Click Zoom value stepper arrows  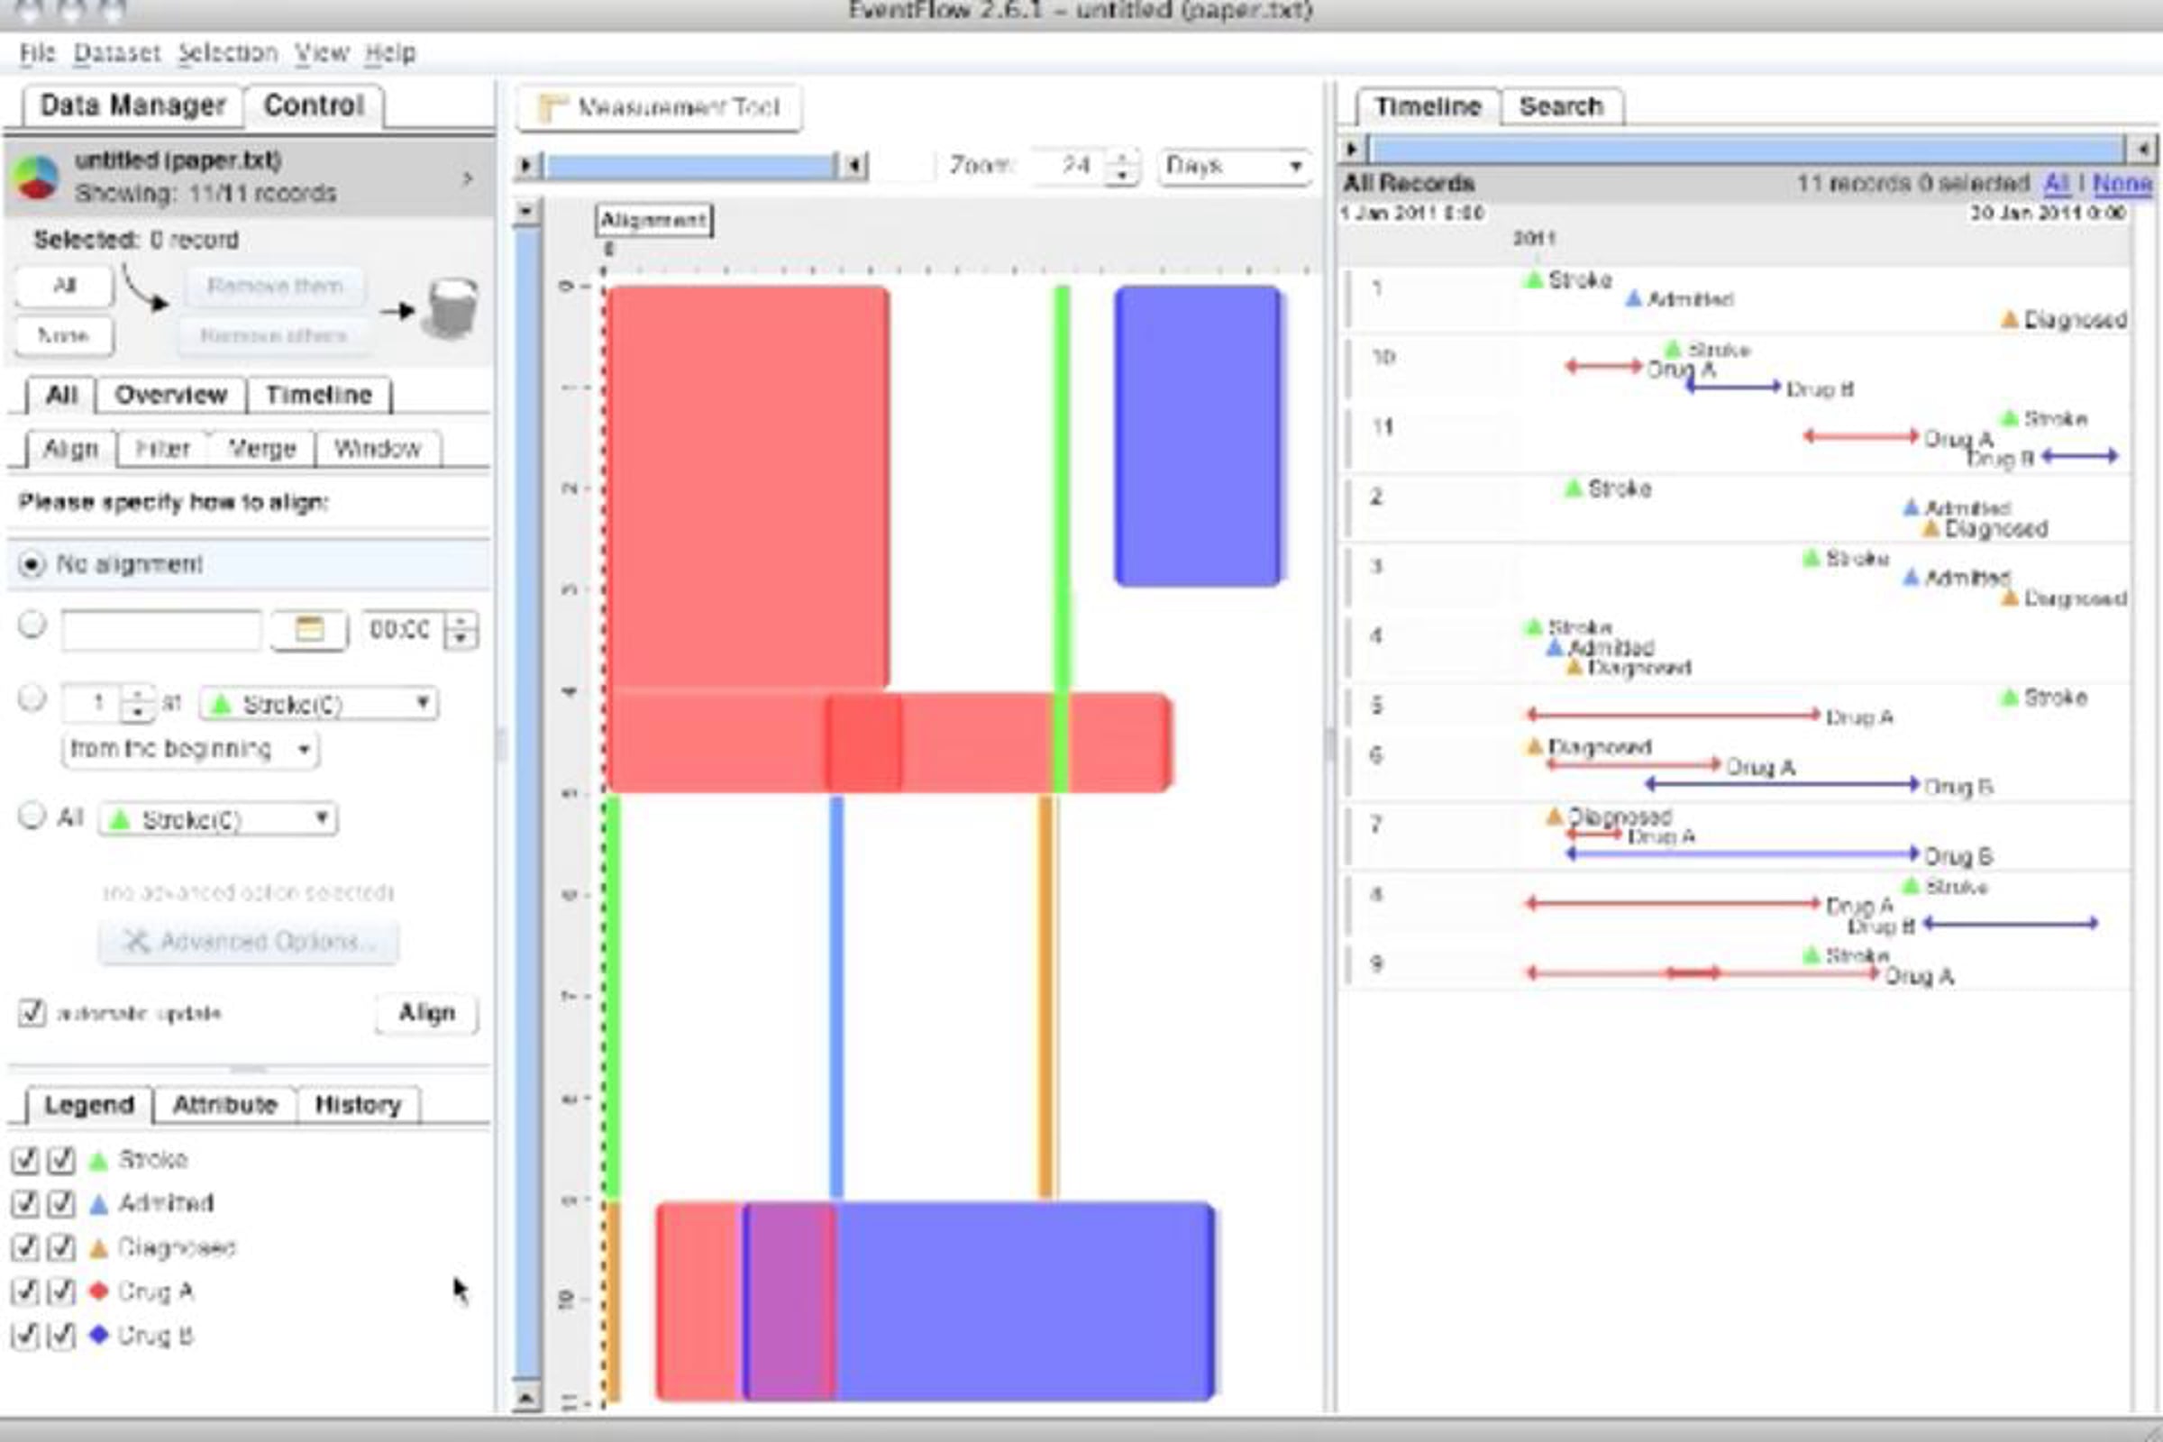pyautogui.click(x=1123, y=167)
